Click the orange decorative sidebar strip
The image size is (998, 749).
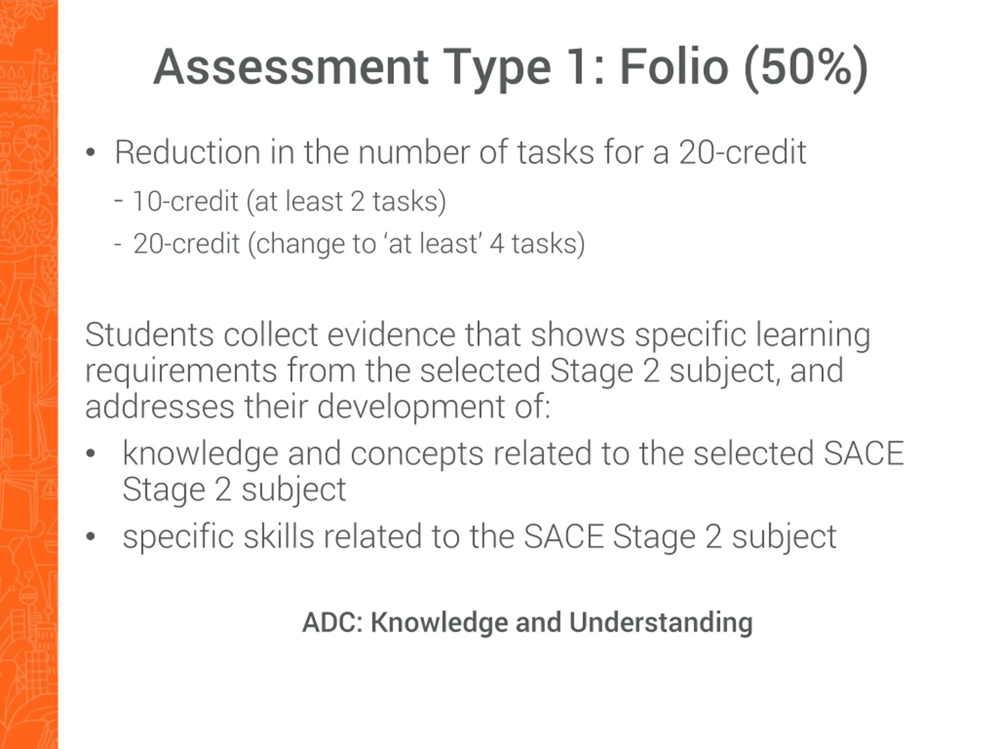[29, 374]
